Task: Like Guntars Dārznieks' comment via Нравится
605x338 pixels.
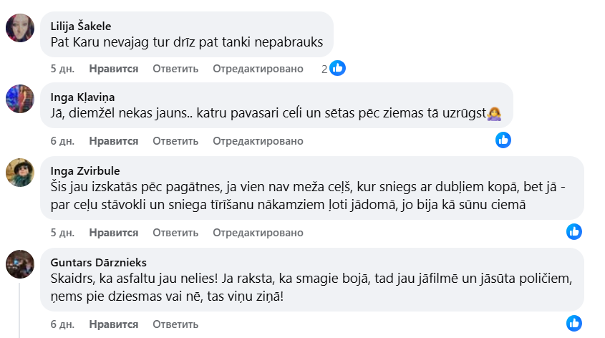Action: (113, 324)
